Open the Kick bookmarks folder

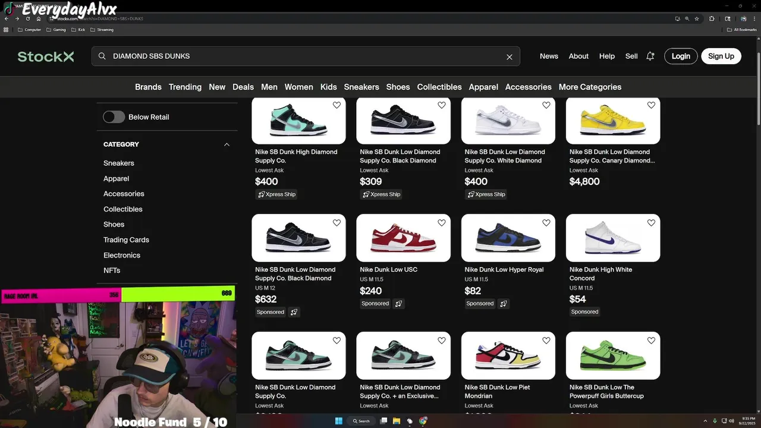[78, 30]
